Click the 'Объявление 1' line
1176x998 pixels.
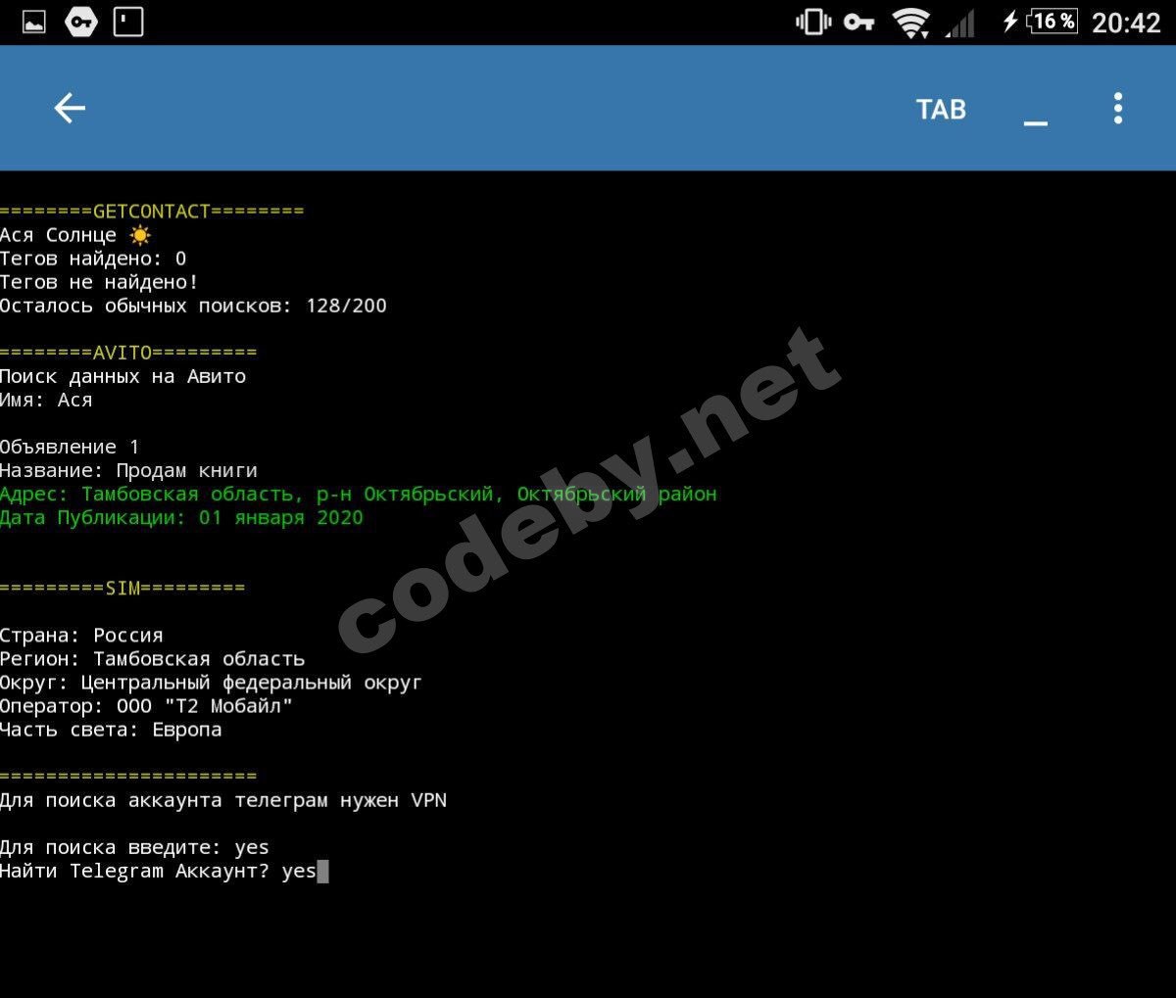coord(70,447)
